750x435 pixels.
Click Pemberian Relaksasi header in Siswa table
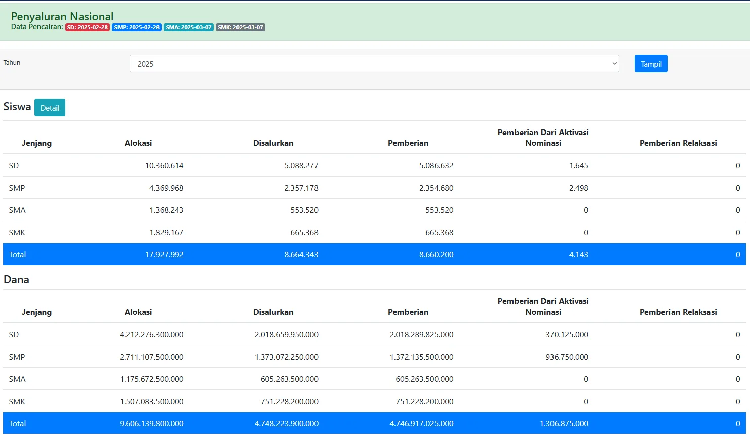[678, 143]
